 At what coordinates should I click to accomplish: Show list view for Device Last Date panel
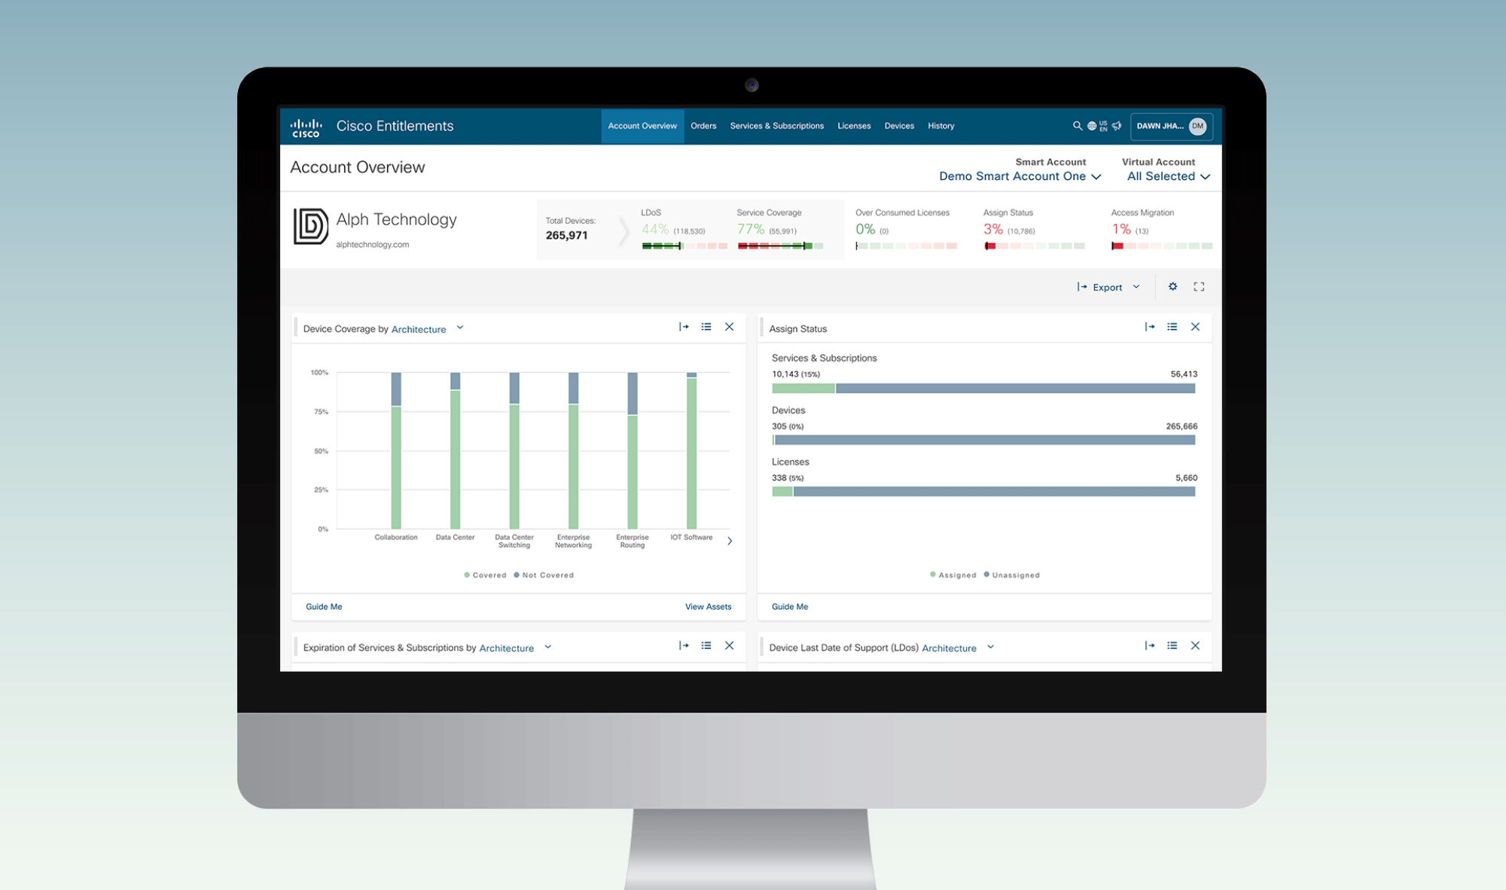(x=1172, y=645)
